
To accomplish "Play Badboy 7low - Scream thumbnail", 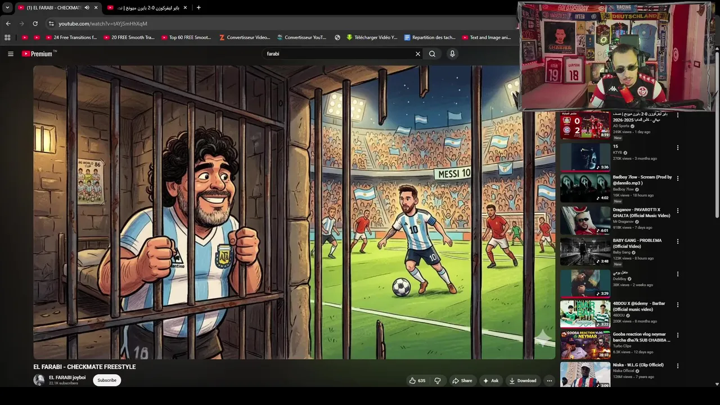I will pos(585,188).
